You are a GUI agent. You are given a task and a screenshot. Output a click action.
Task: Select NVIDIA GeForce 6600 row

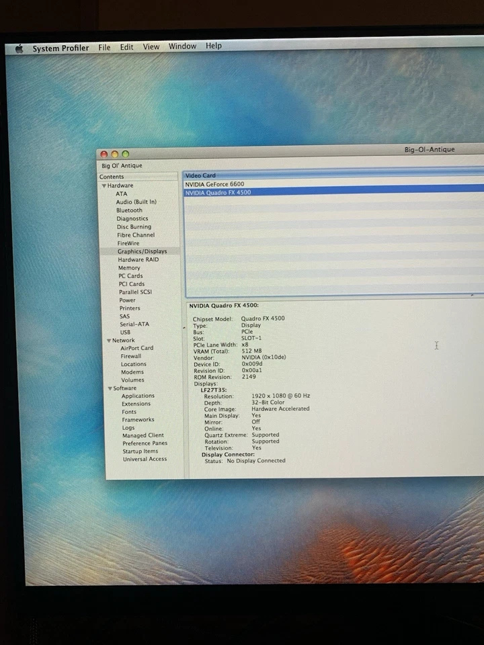click(x=334, y=184)
